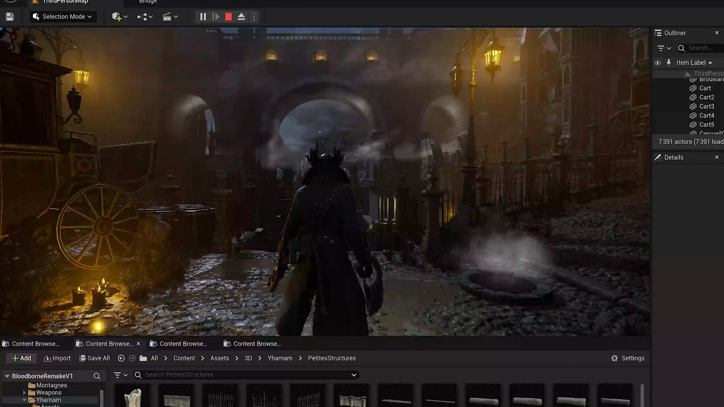724x407 pixels.
Task: Open the Outliner filter options
Action: point(664,48)
